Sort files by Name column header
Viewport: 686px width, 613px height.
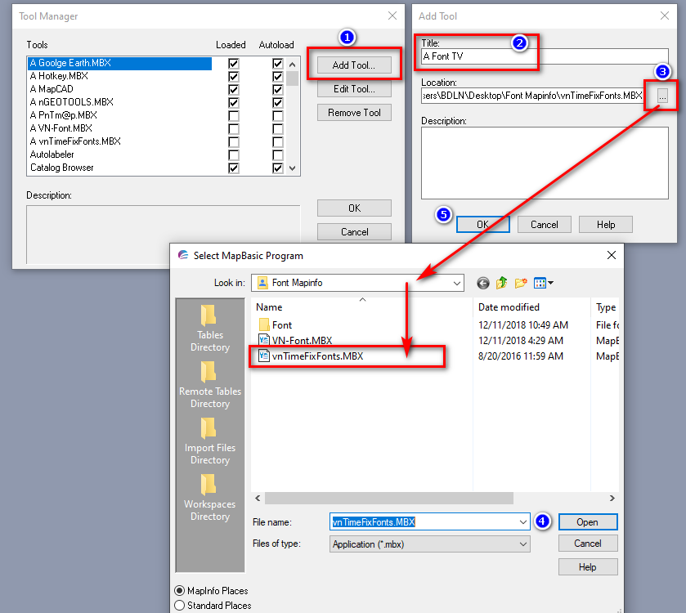(x=362, y=307)
